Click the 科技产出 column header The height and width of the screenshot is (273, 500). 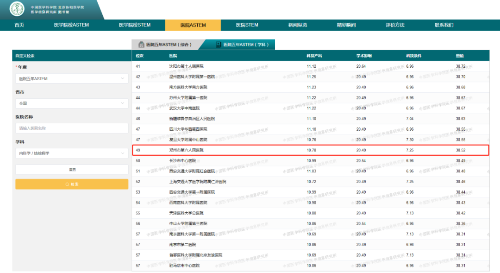[x=314, y=56]
